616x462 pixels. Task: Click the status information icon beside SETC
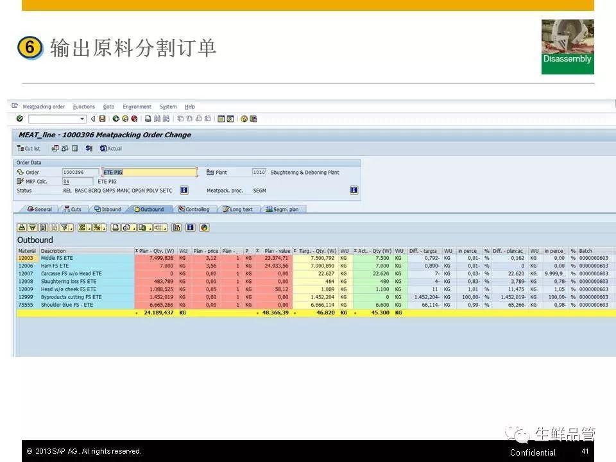[184, 191]
